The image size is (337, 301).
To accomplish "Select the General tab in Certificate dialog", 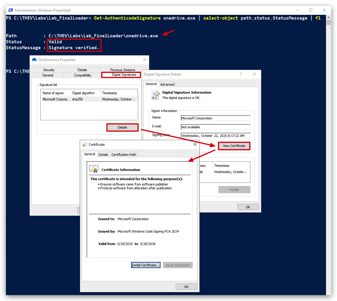I will coord(90,154).
